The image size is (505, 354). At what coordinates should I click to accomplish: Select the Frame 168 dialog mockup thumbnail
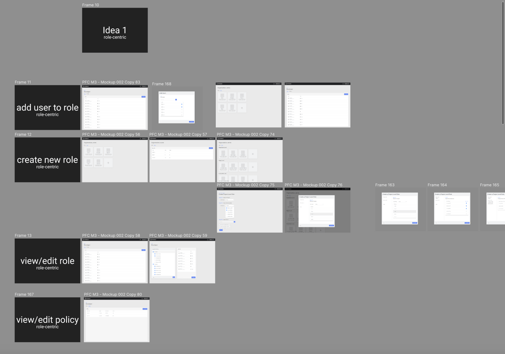(x=177, y=108)
